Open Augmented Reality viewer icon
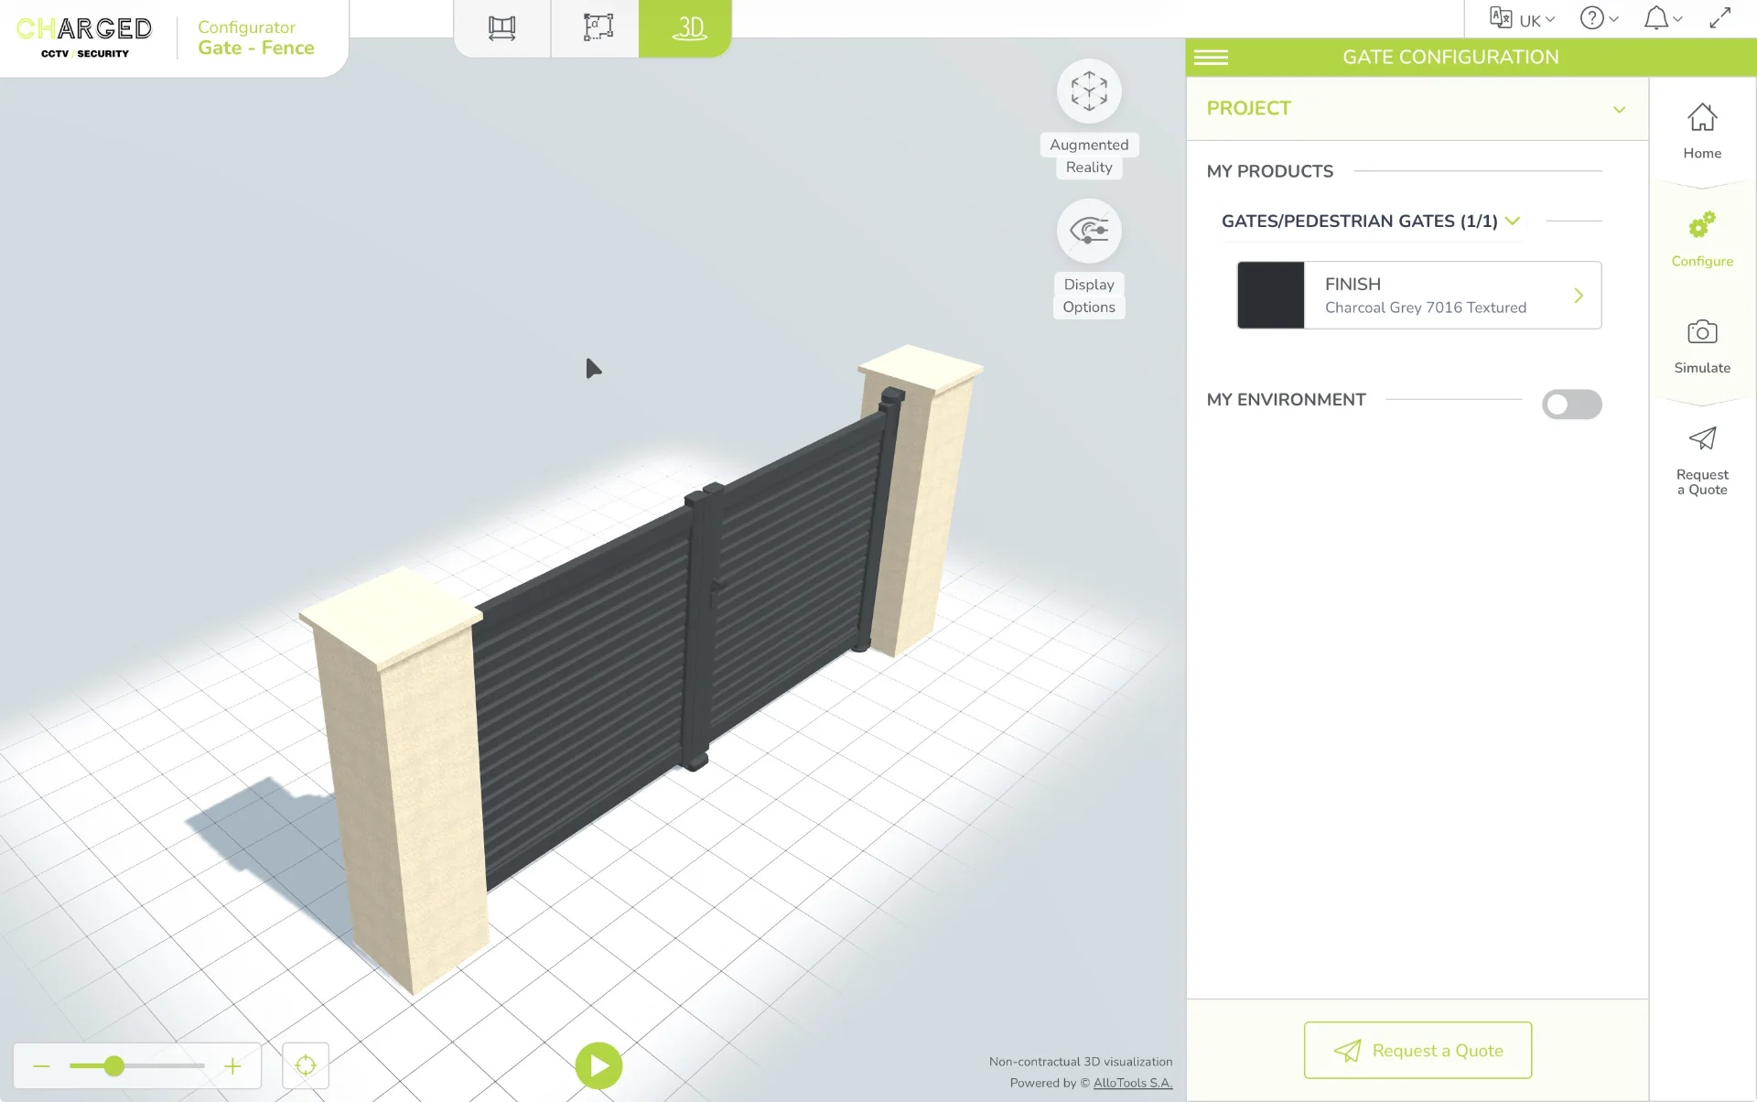 tap(1089, 92)
